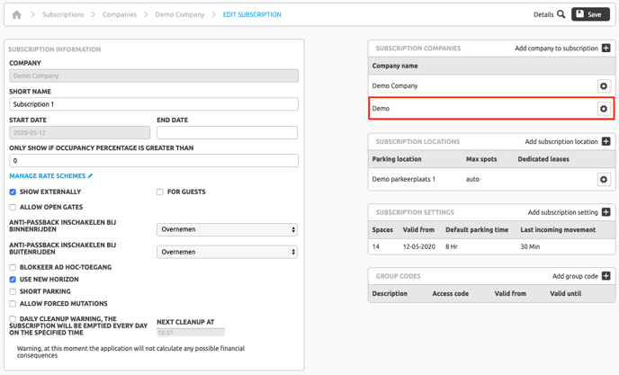Viewport: 619px width, 375px height.
Task: Click plus icon to add company to subscription
Action: point(606,49)
